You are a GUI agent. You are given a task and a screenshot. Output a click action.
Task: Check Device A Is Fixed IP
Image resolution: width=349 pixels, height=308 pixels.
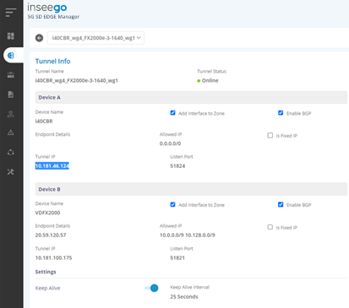point(270,135)
